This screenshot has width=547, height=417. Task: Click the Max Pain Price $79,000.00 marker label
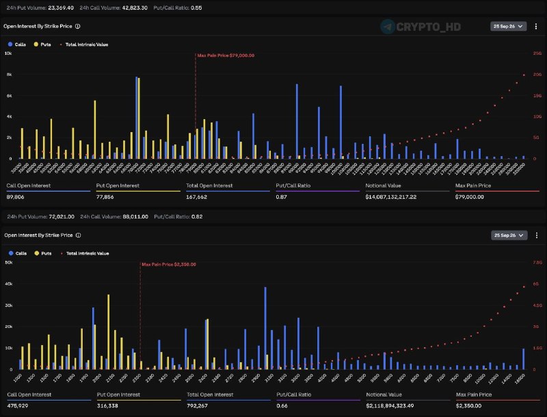pos(226,55)
